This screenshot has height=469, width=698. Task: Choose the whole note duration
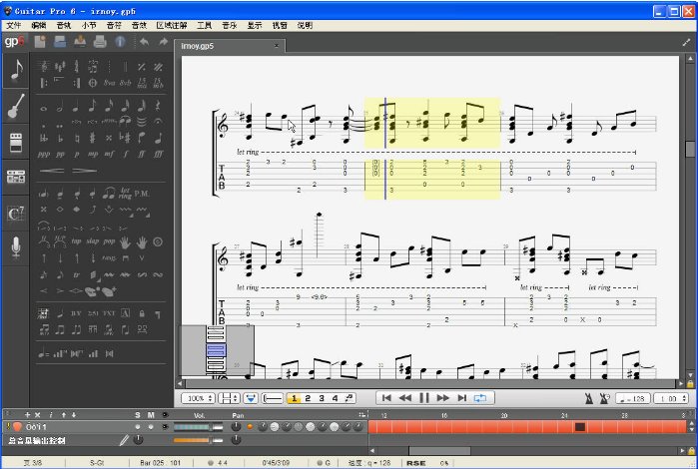tap(44, 108)
